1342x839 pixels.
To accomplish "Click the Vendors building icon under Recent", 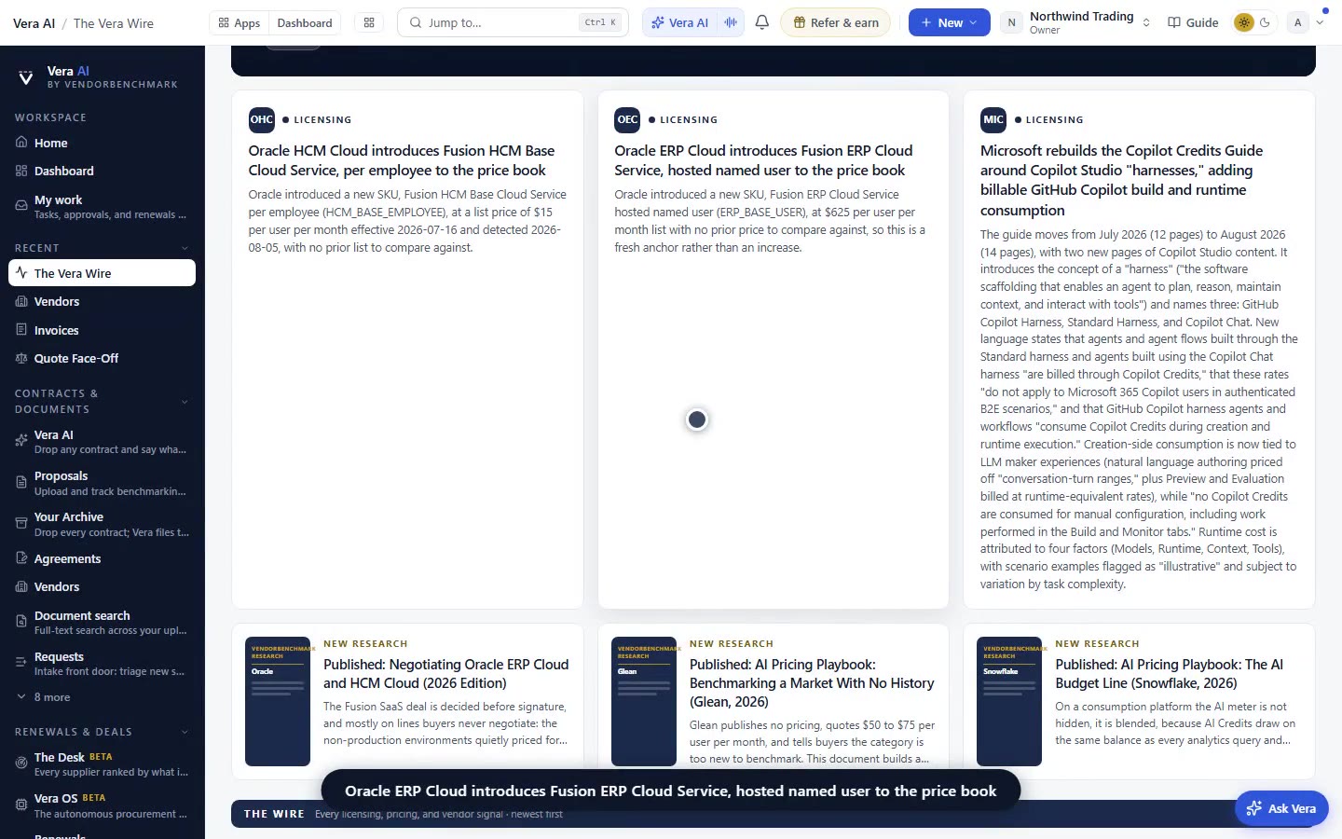I will click(21, 301).
